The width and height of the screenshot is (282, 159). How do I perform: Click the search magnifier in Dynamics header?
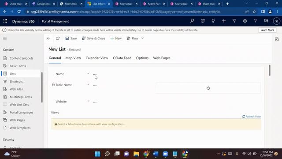pos(192,21)
